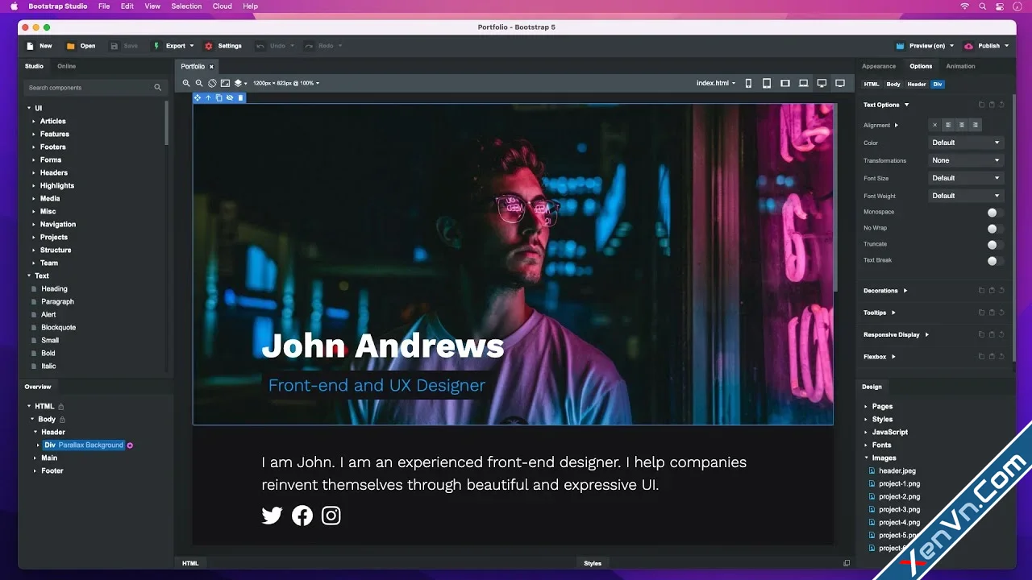Select the tablet landscape device preview
The image size is (1032, 580).
(x=785, y=83)
